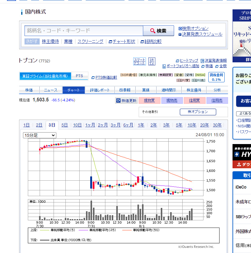Open 検索オプション link

pyautogui.click(x=193, y=28)
